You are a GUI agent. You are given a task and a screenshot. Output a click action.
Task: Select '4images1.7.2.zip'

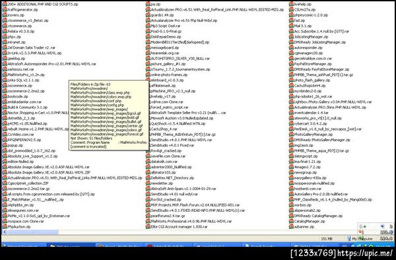click(x=308, y=167)
